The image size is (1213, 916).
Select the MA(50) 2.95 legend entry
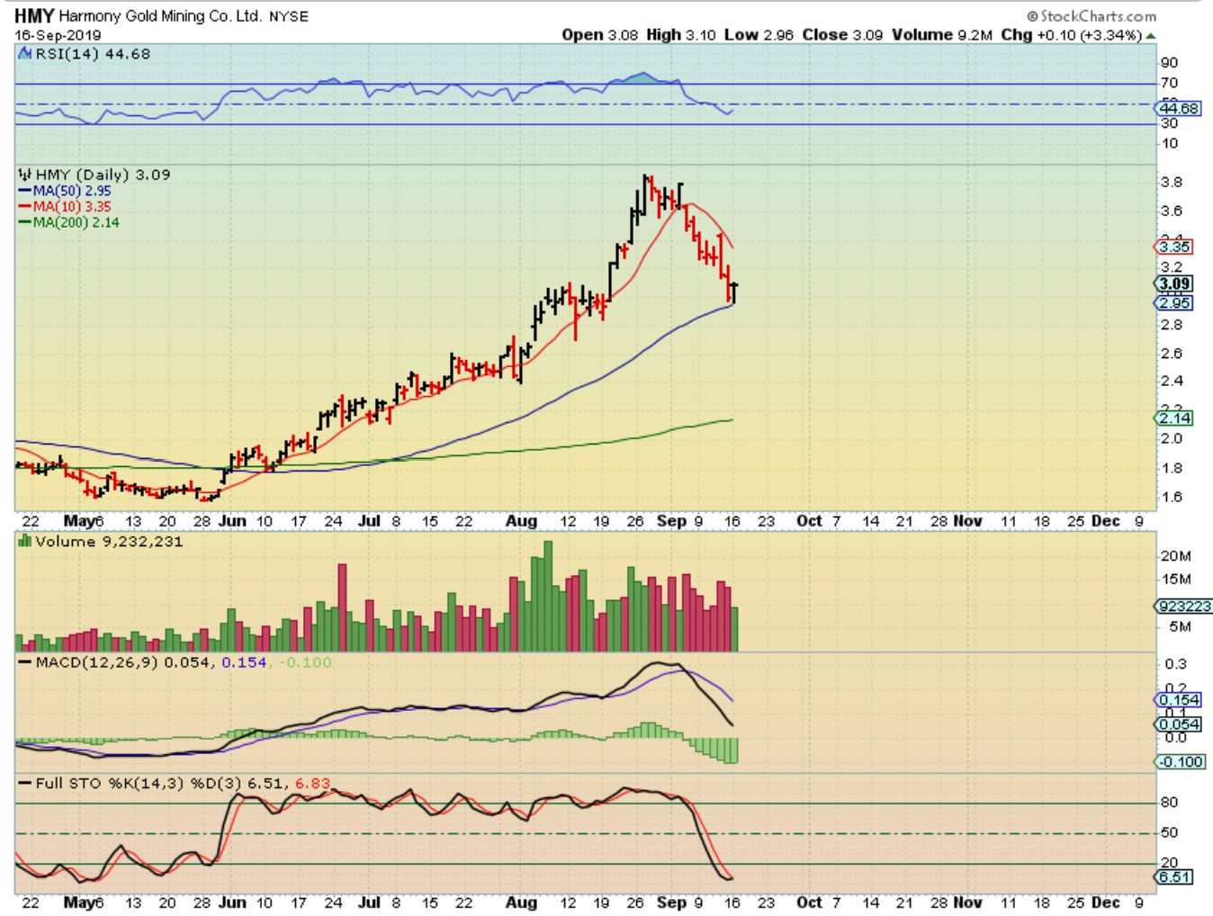(65, 191)
